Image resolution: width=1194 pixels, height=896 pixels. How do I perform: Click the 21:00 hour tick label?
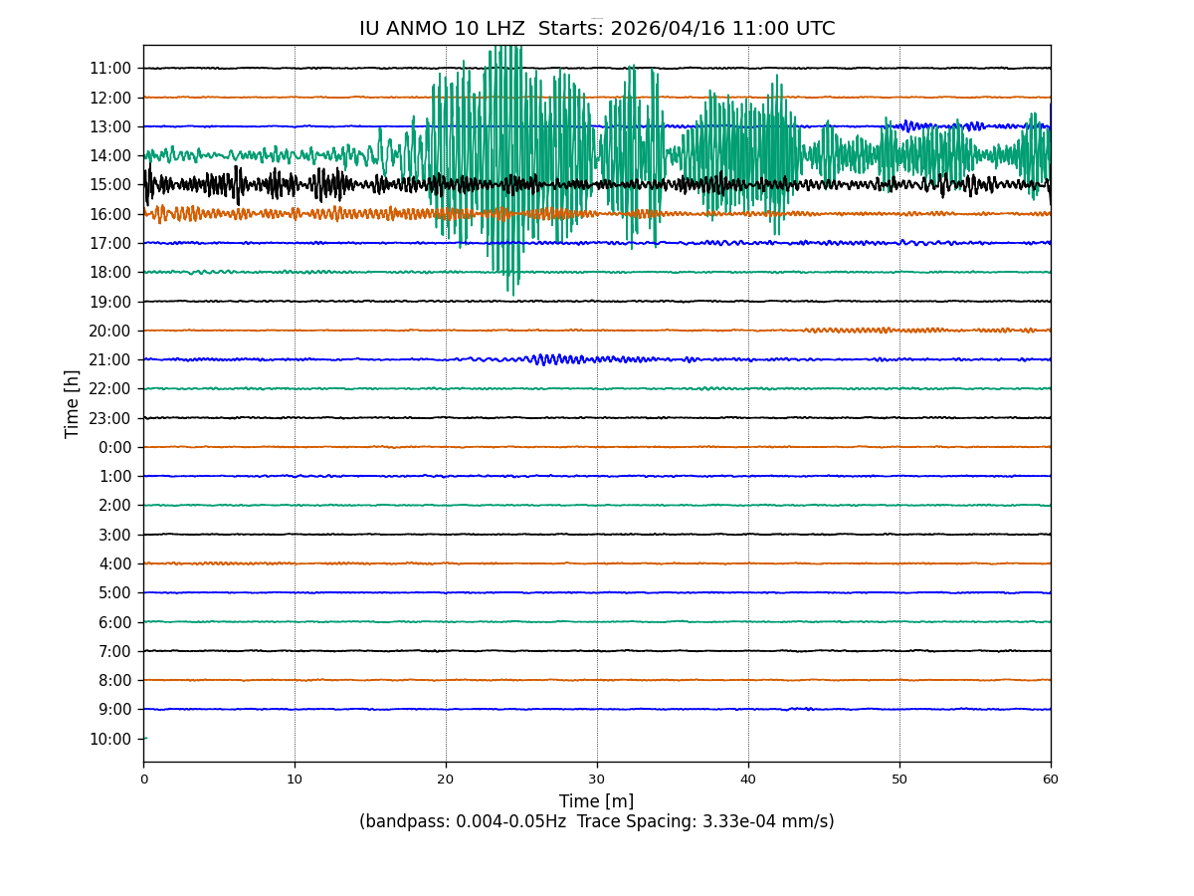pyautogui.click(x=109, y=359)
